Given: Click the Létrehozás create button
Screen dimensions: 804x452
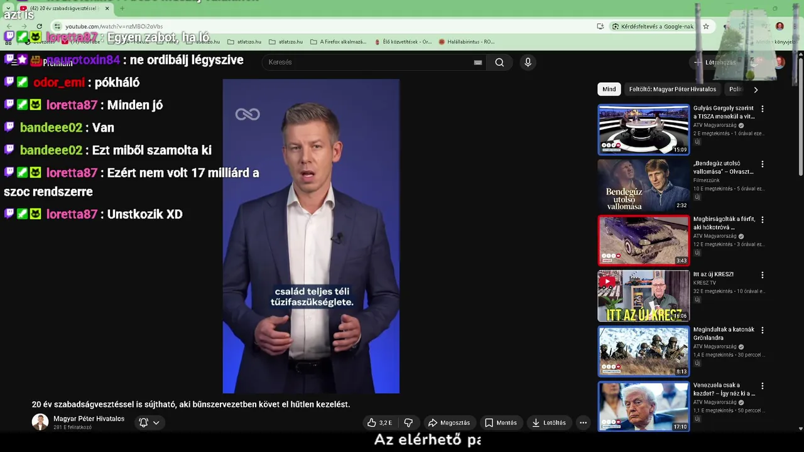Looking at the screenshot, I should tap(715, 62).
